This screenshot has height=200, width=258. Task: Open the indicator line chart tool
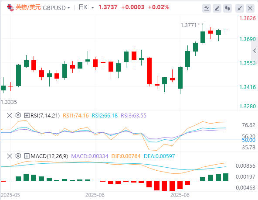click(x=207, y=8)
